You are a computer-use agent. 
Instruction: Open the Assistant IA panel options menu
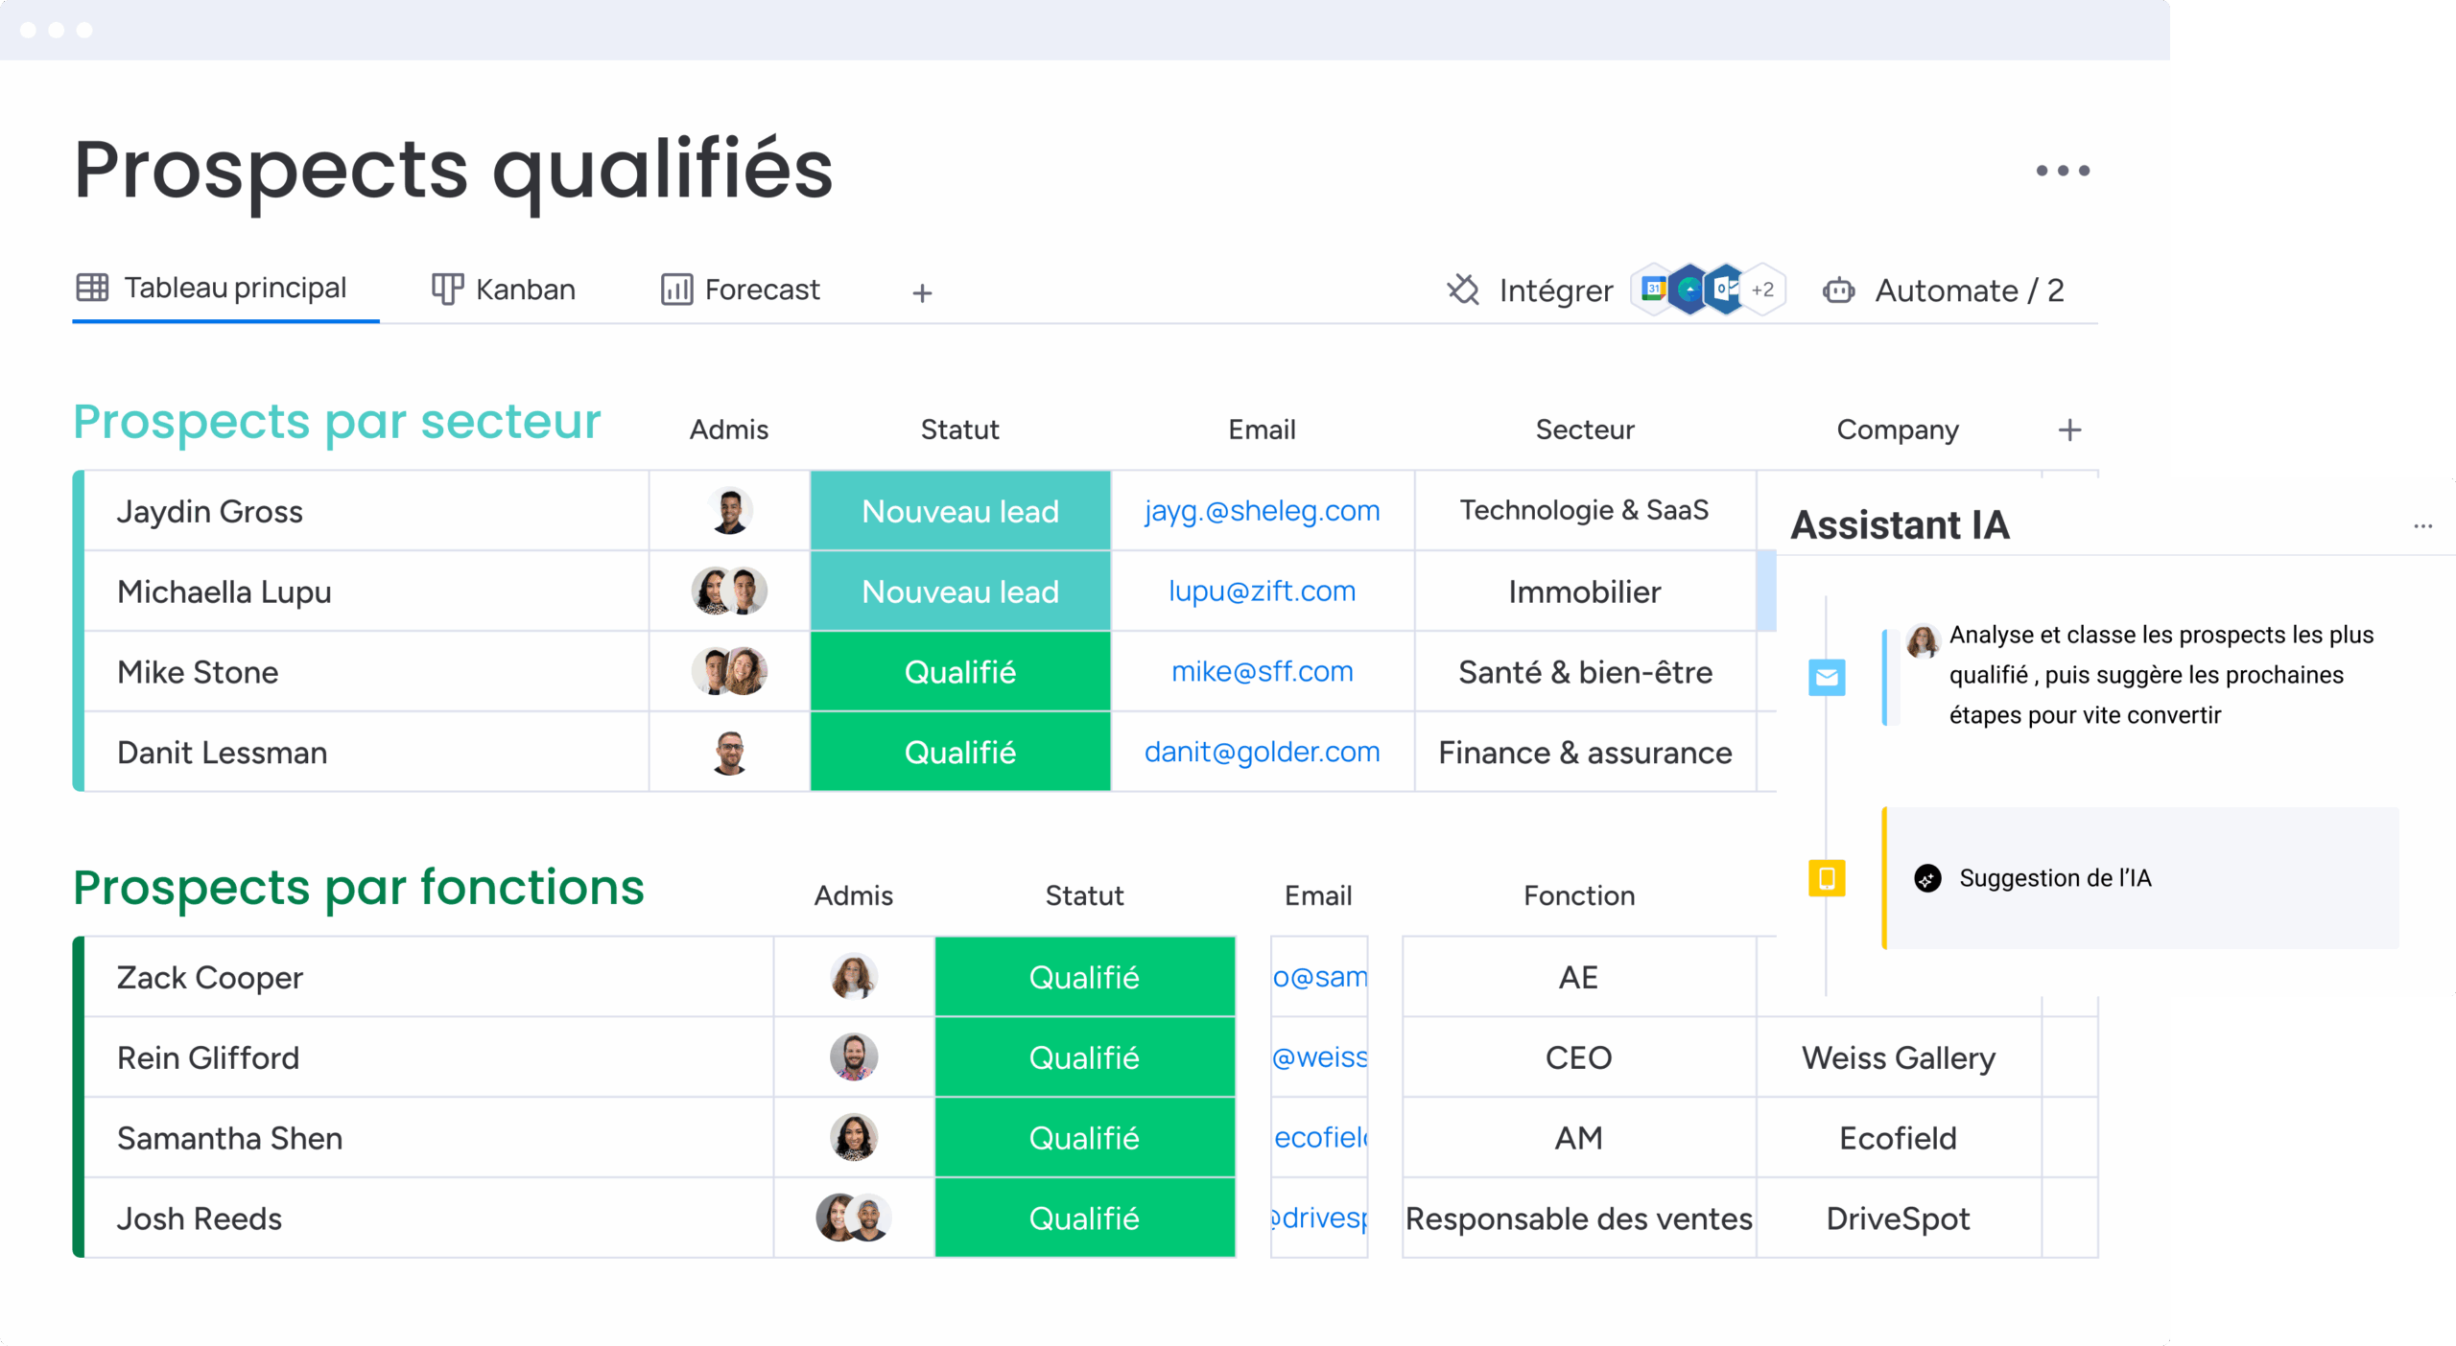pyautogui.click(x=2423, y=526)
